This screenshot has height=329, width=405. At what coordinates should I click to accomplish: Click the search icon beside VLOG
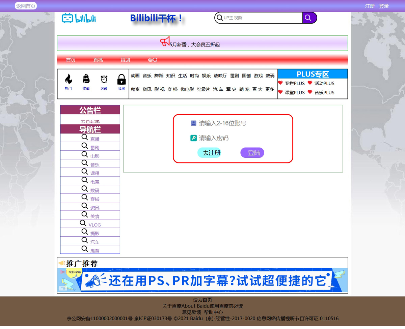[83, 223]
